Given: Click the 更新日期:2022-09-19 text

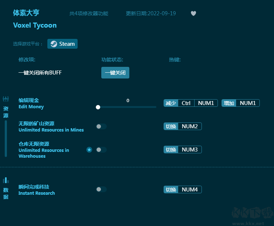Looking at the screenshot, I should (x=151, y=13).
